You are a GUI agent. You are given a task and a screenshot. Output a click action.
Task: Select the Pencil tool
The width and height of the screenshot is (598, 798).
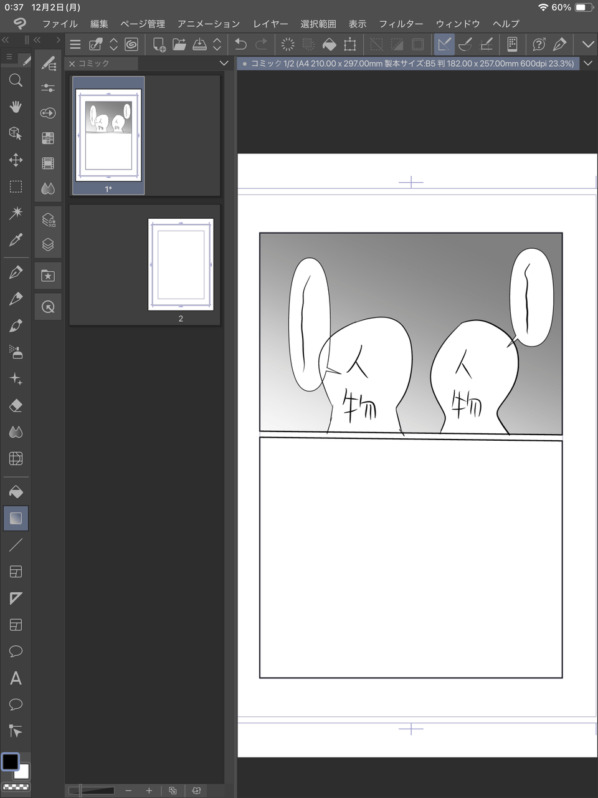click(16, 299)
